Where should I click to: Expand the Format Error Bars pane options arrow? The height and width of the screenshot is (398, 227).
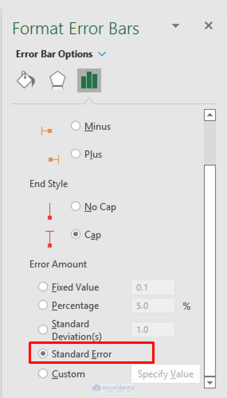pyautogui.click(x=176, y=26)
